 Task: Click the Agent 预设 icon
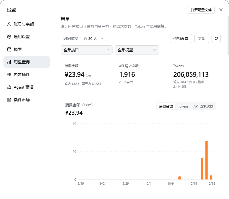9,87
